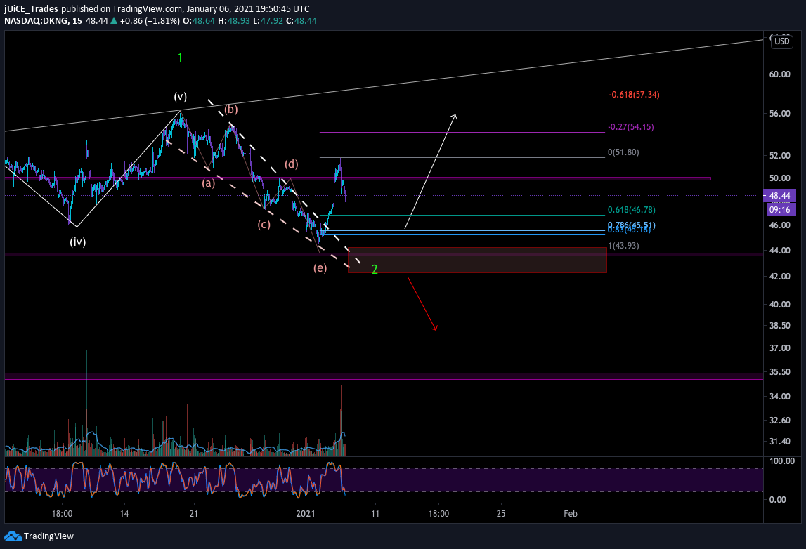The width and height of the screenshot is (806, 549).
Task: Click the 25 date on time axis
Action: 500,514
